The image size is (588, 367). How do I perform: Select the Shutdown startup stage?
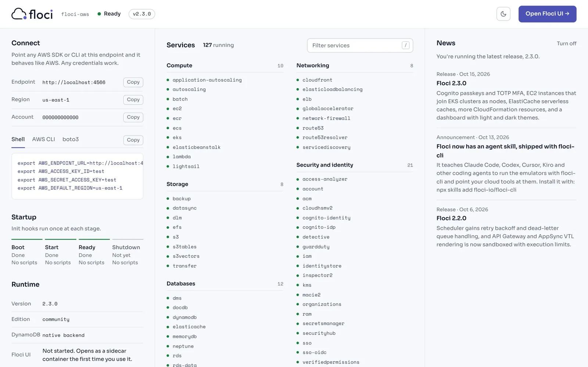[128, 252]
